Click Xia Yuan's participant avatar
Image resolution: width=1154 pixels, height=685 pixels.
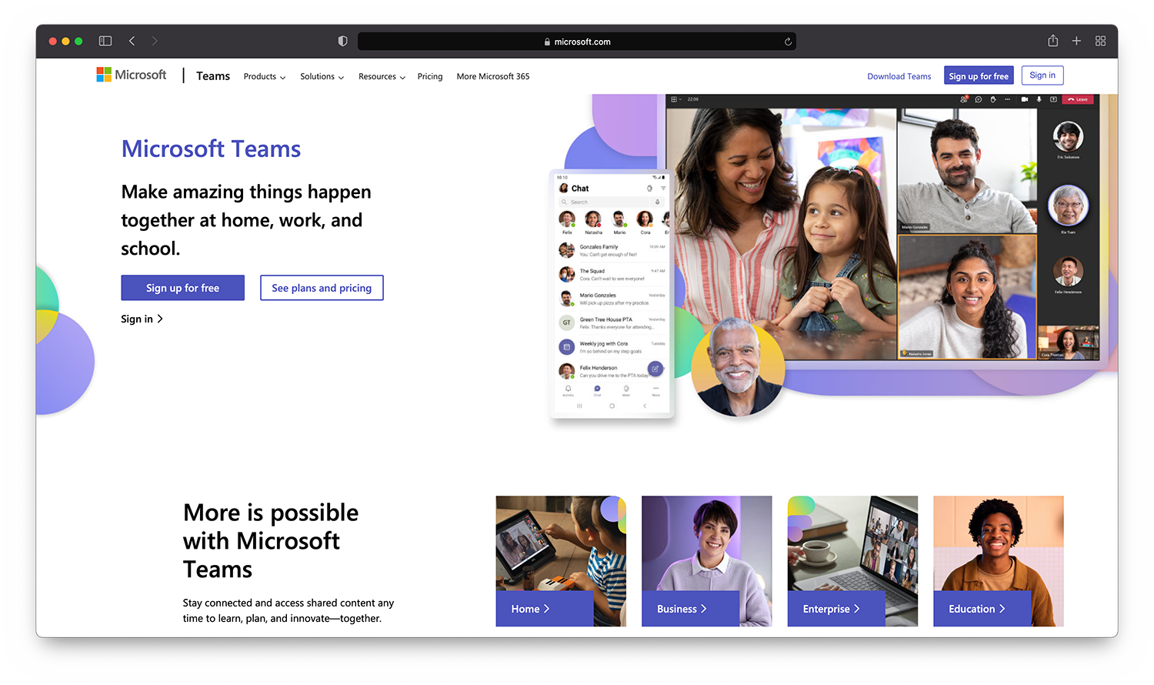pyautogui.click(x=1068, y=205)
